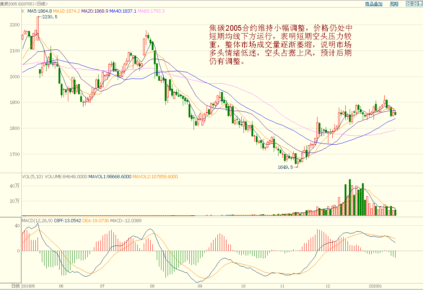
Task: Select the orange MA10 indicator label
Action: coord(66,11)
